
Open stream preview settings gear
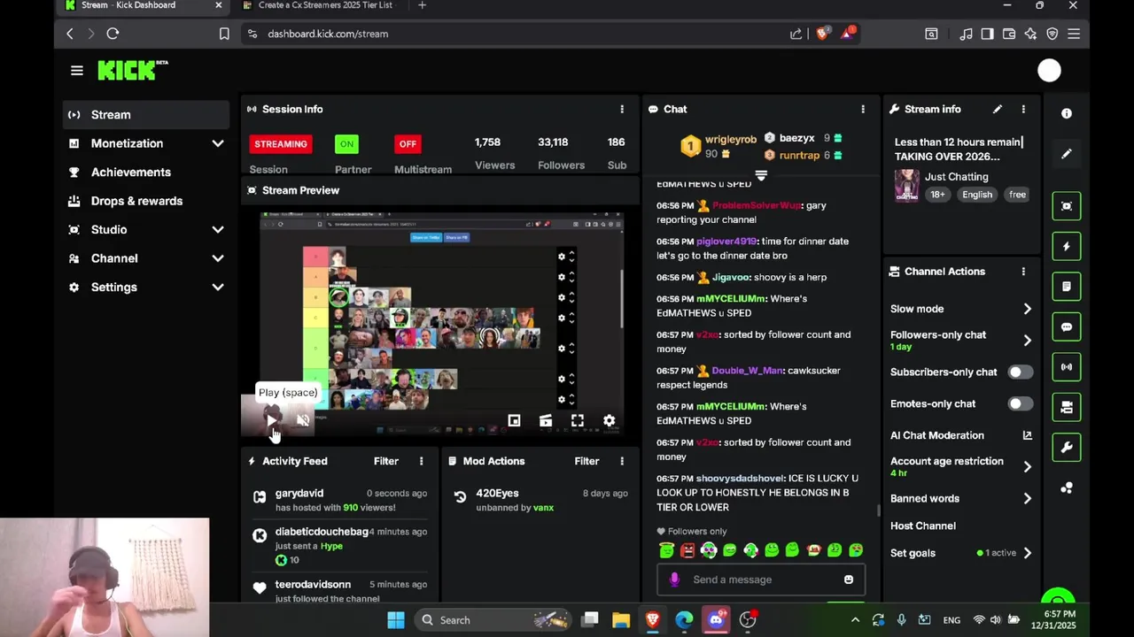(x=610, y=421)
